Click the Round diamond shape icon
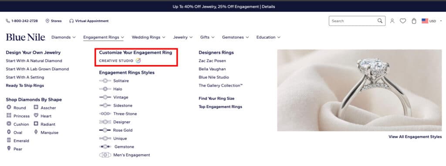Viewport: 446px width, 166px height. (9, 107)
